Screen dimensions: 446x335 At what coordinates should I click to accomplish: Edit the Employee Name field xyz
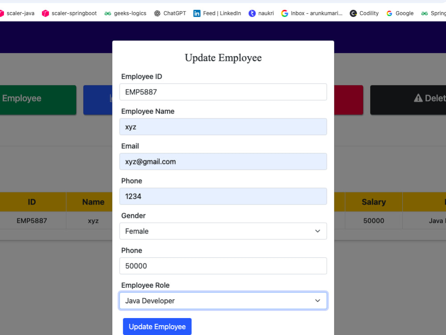(223, 127)
